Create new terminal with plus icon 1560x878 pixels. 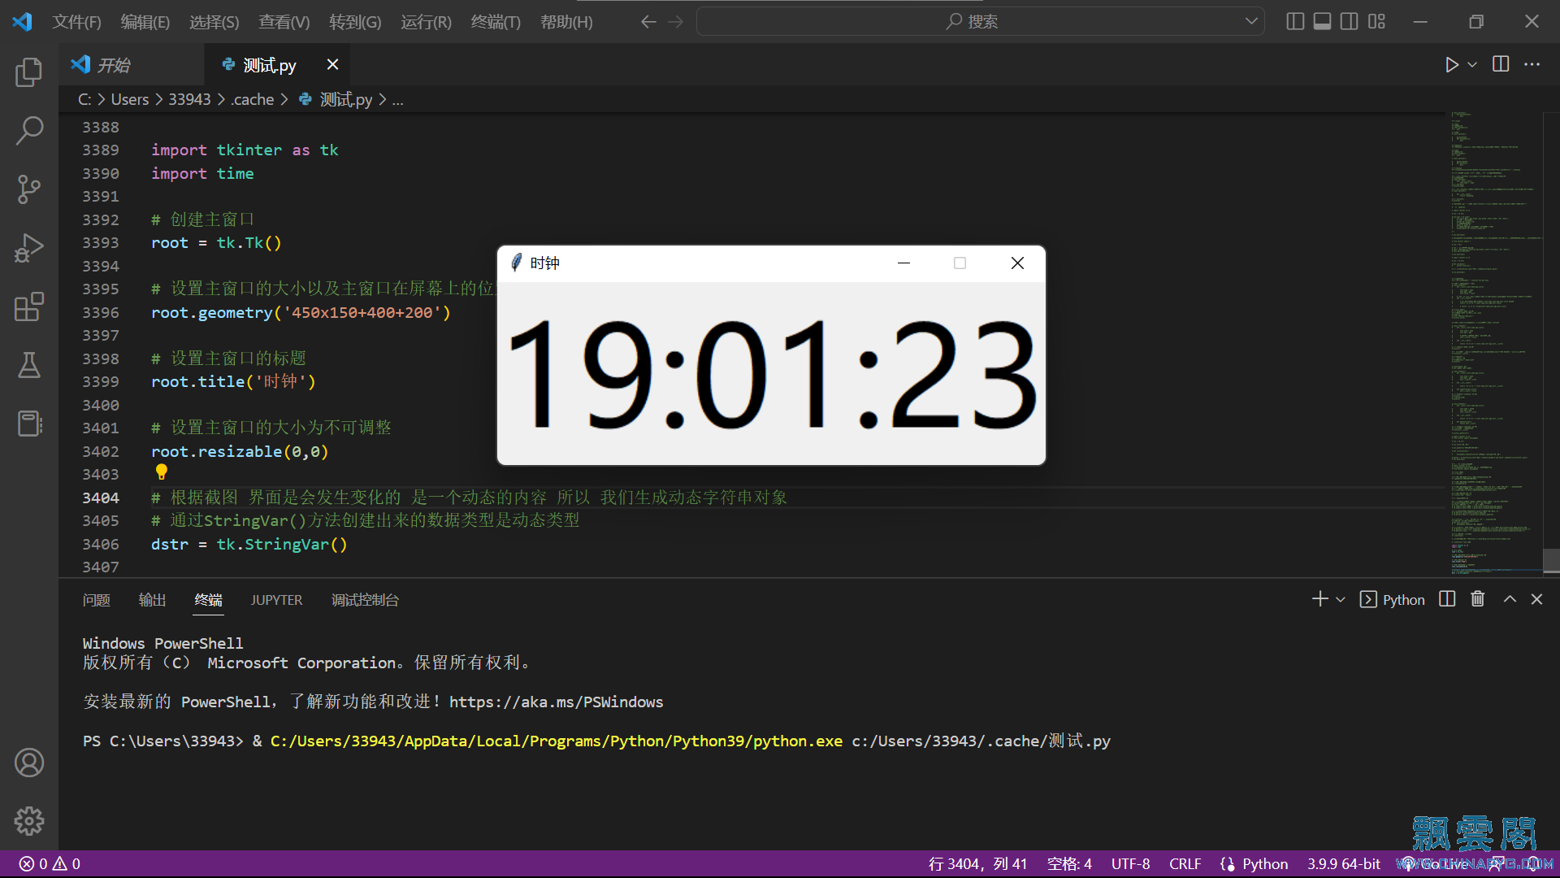[1319, 599]
